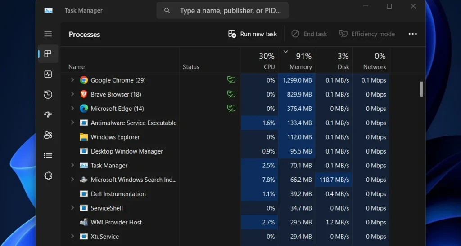Image resolution: width=461 pixels, height=246 pixels.
Task: Click the WMI Provider Host icon
Action: coord(84,222)
